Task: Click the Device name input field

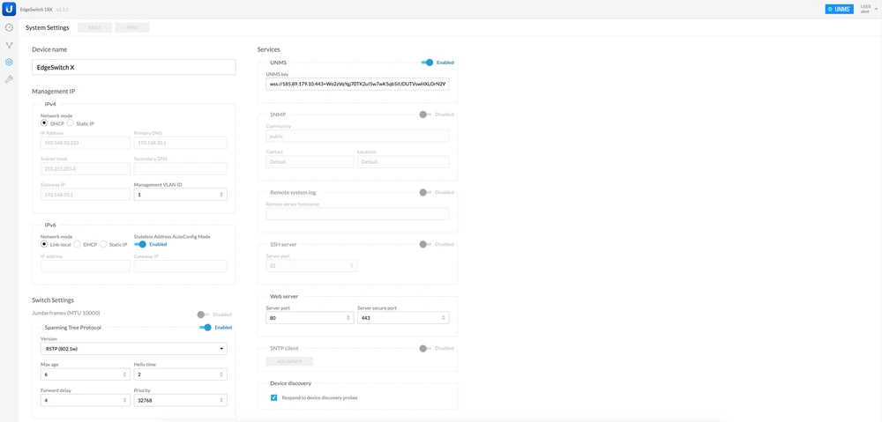Action: (x=134, y=67)
